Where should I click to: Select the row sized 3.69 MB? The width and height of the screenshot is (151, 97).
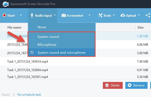(76, 53)
